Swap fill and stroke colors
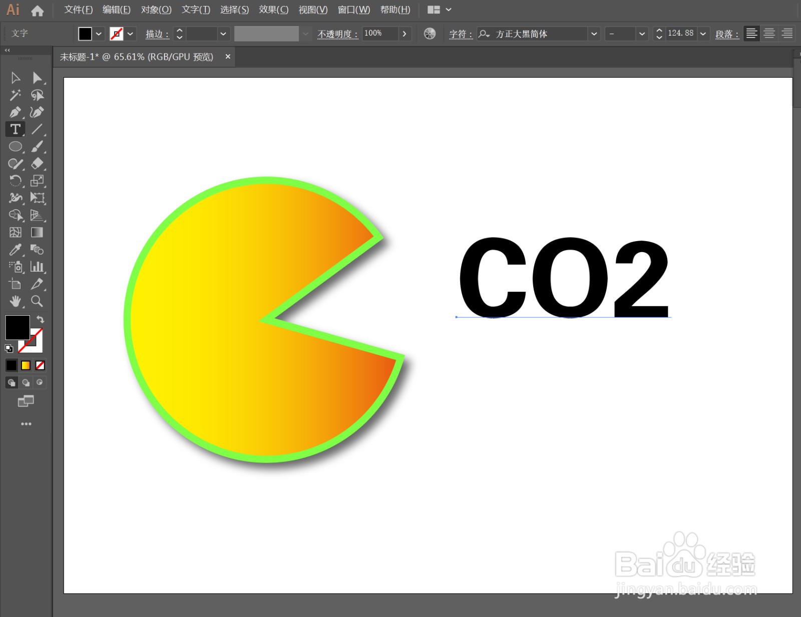The height and width of the screenshot is (617, 801). pos(41,319)
